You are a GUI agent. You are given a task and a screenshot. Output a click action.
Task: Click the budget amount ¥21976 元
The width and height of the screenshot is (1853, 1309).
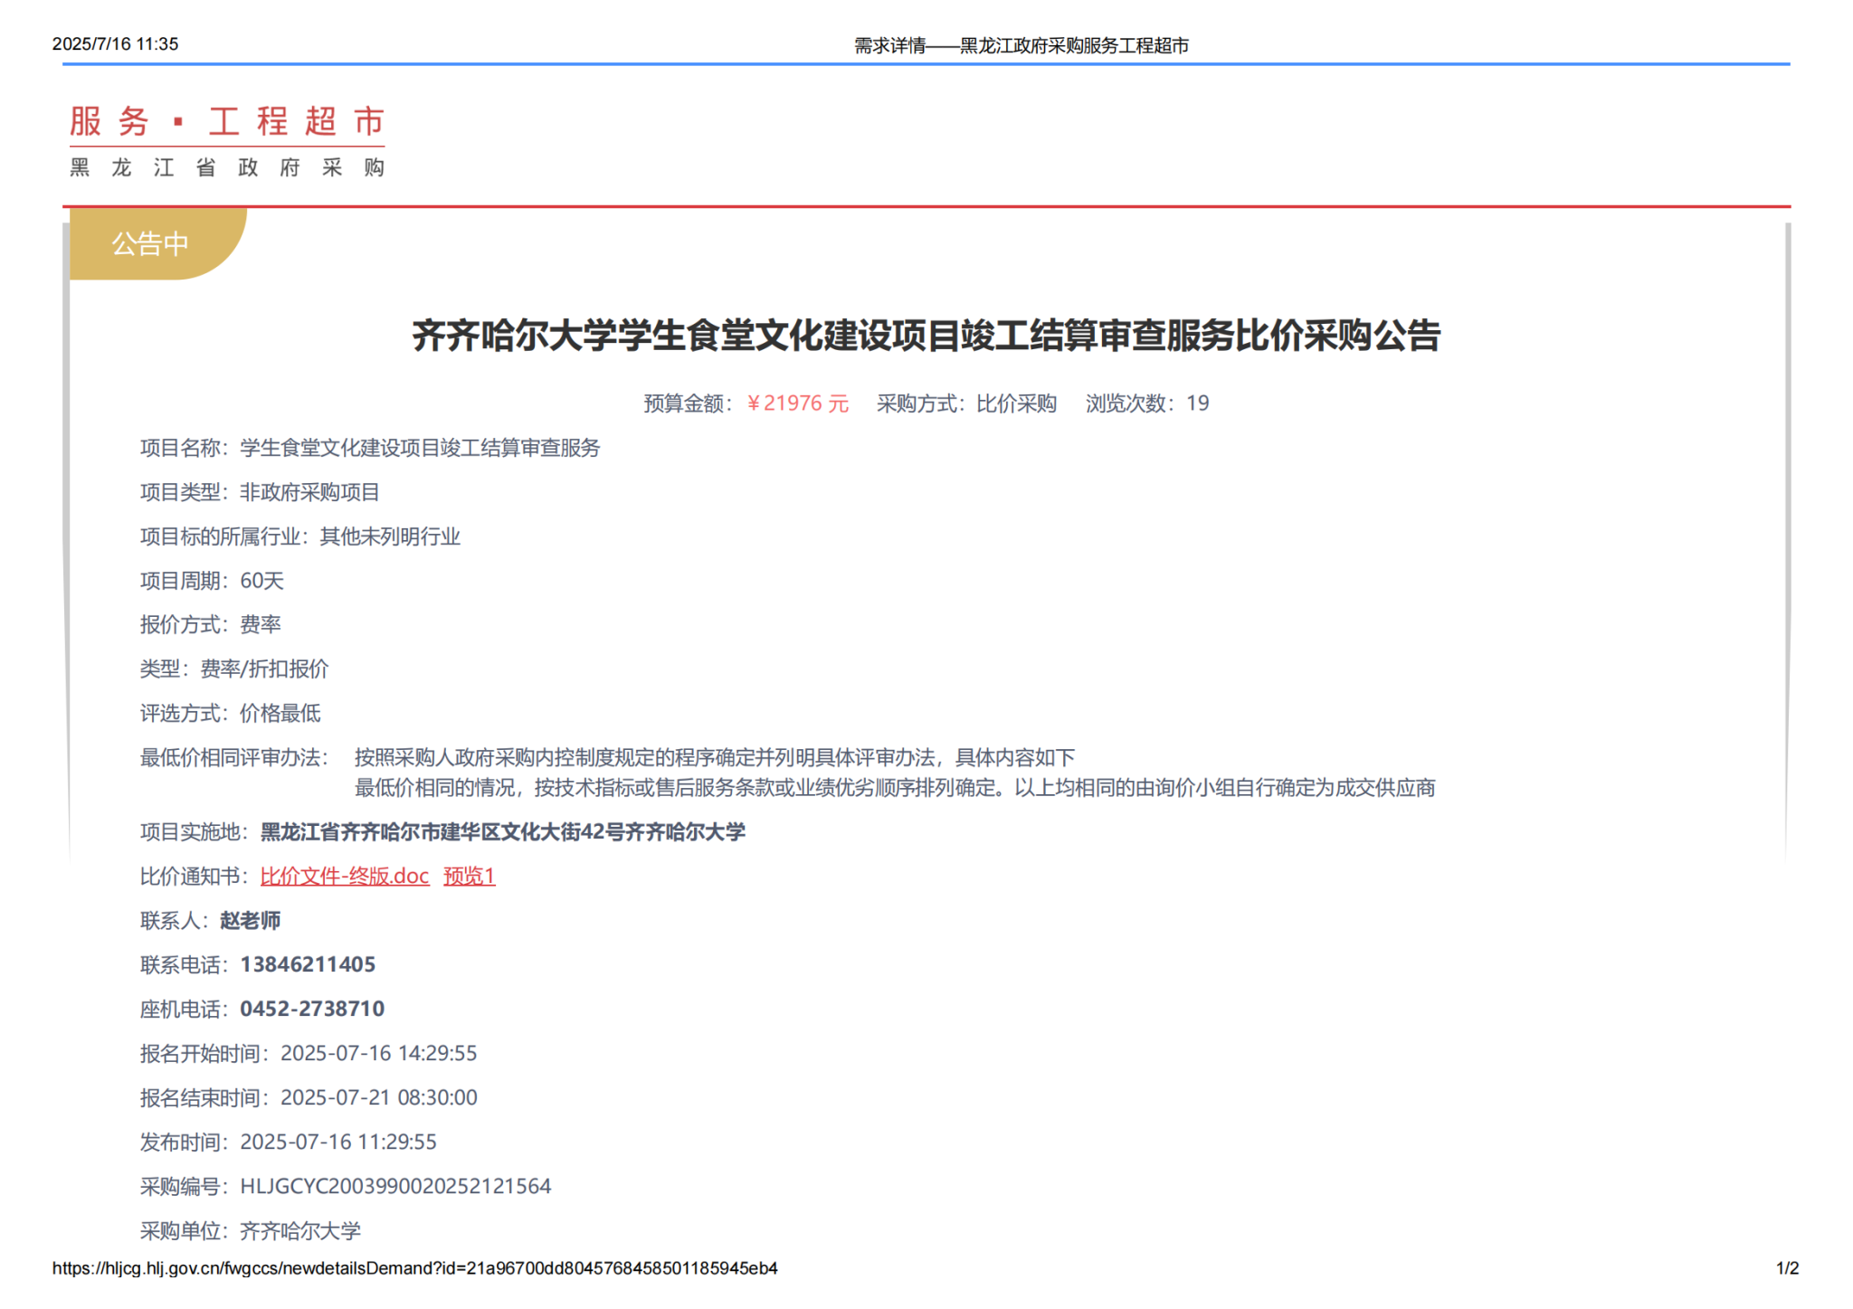tap(798, 403)
